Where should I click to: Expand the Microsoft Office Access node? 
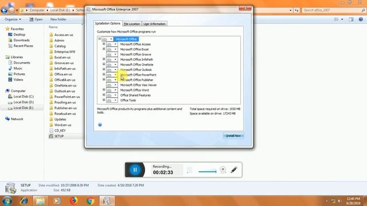[x=104, y=44]
